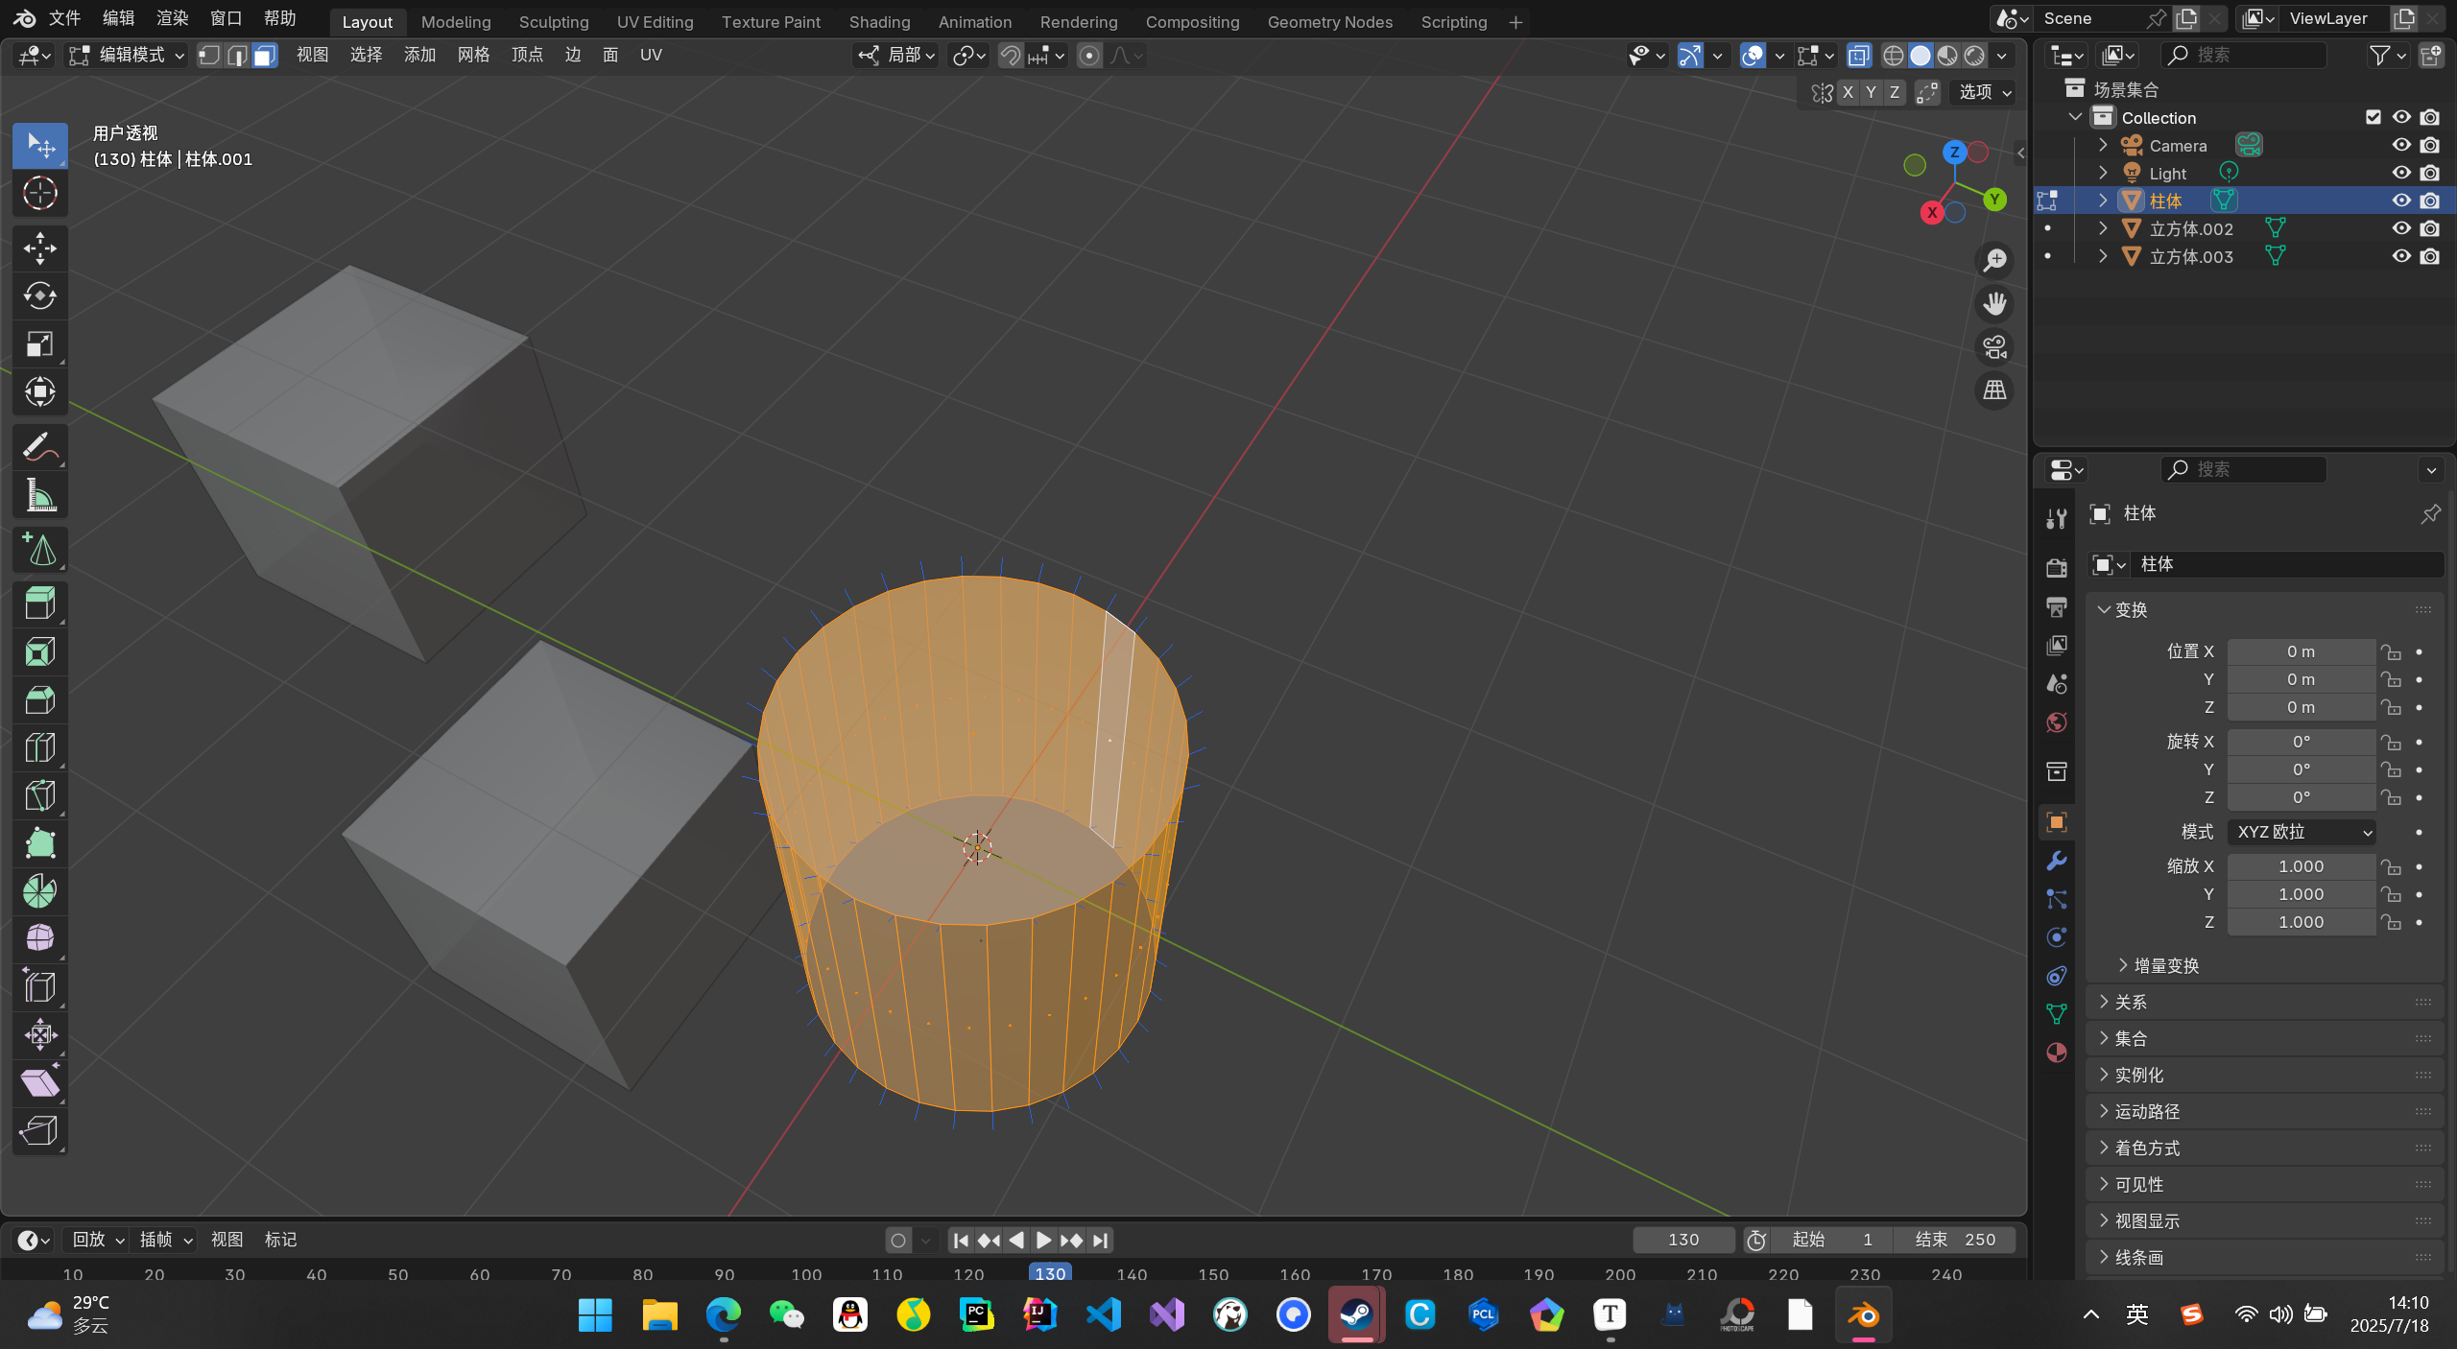Toggle camera view in viewport
Viewport: 2457px width, 1349px height.
coord(1994,347)
